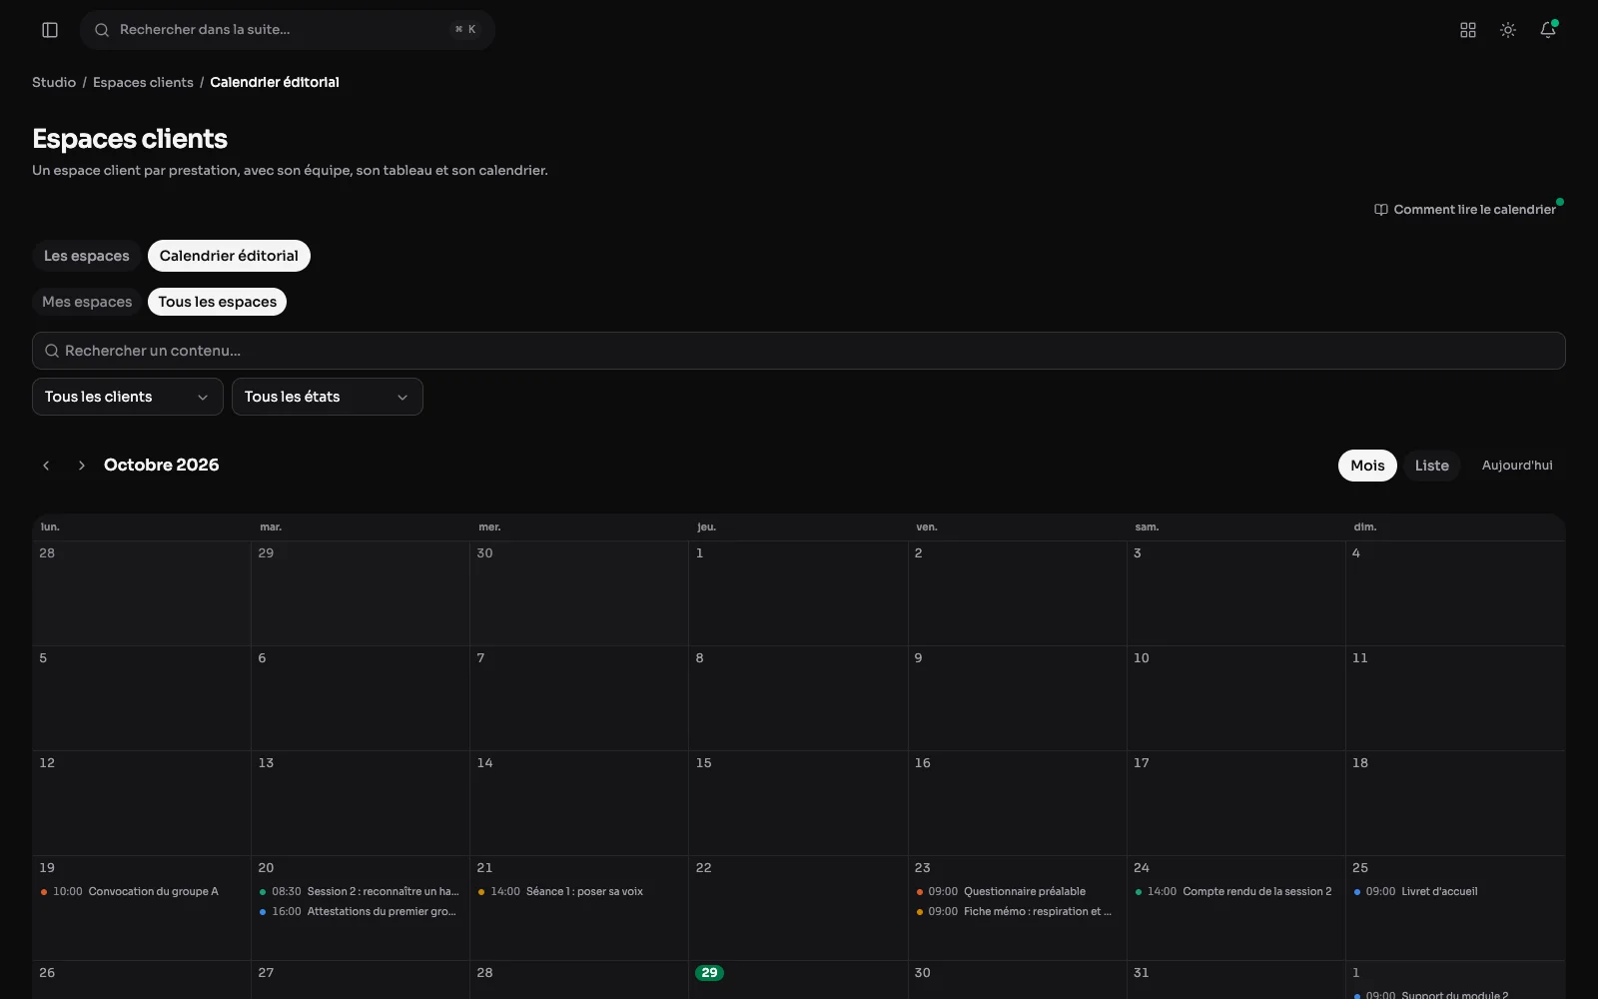The width and height of the screenshot is (1598, 999).
Task: Click the 'Octobre 2026' month title
Action: click(x=162, y=465)
